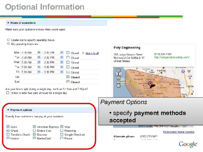Open the Monday opening time dropdown

coord(39,52)
